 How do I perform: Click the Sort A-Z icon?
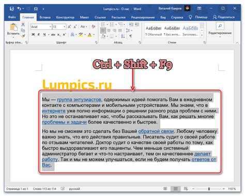click(x=123, y=36)
